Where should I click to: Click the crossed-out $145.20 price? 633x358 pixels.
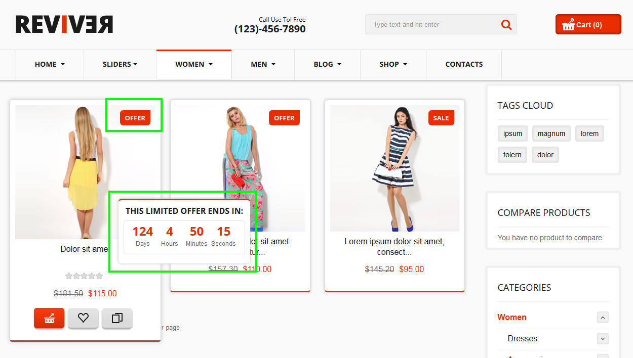coord(379,269)
